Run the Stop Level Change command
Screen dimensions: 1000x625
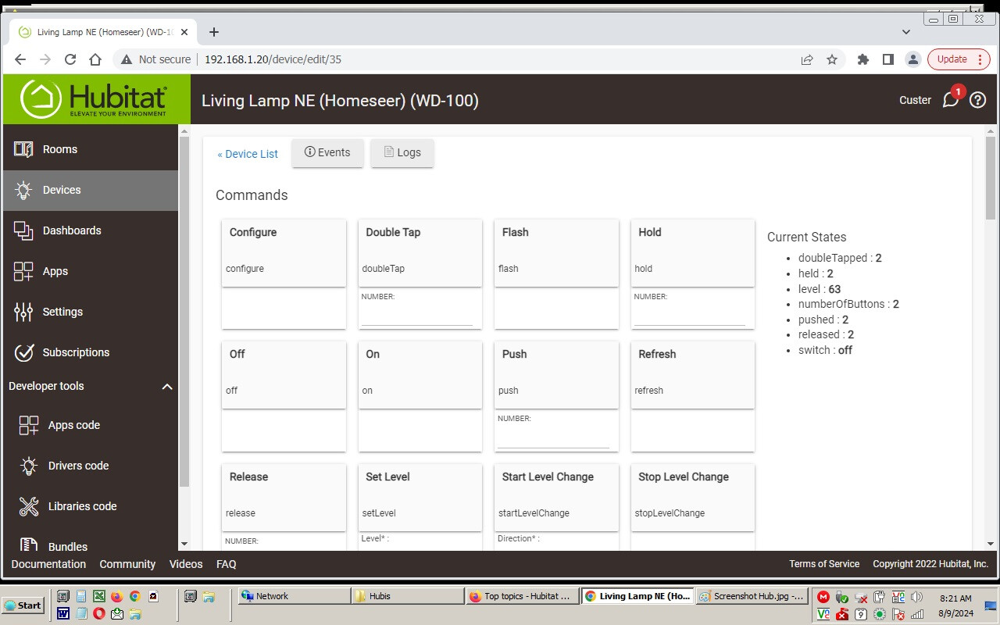[x=692, y=497]
